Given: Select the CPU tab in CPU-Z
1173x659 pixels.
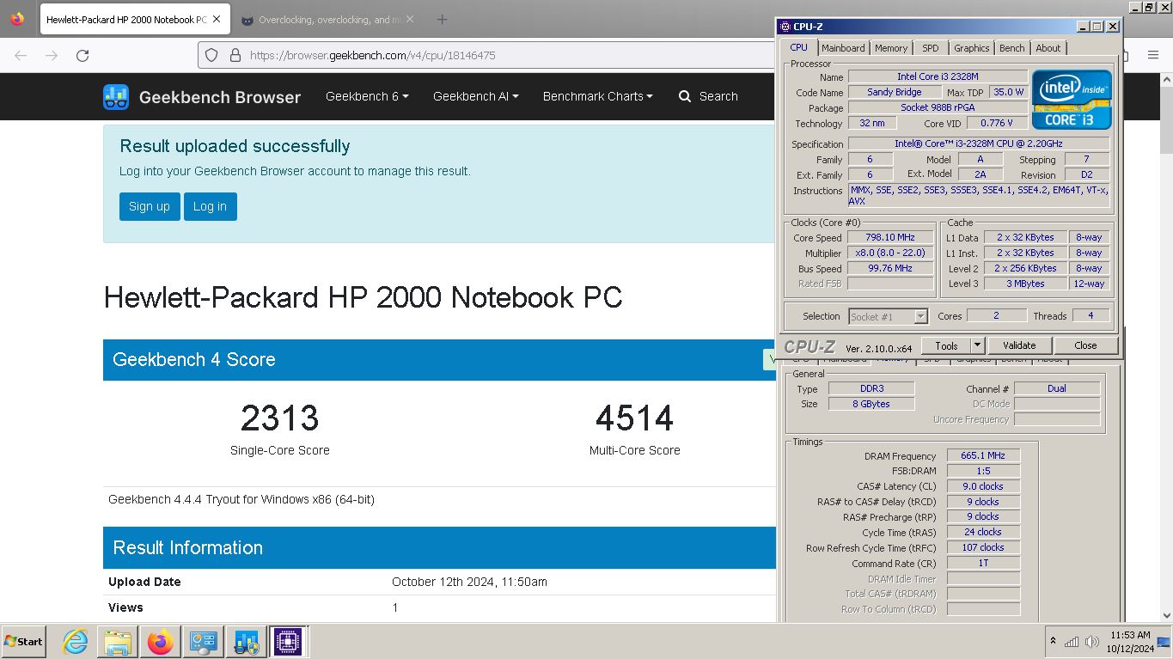Looking at the screenshot, I should click(x=798, y=47).
